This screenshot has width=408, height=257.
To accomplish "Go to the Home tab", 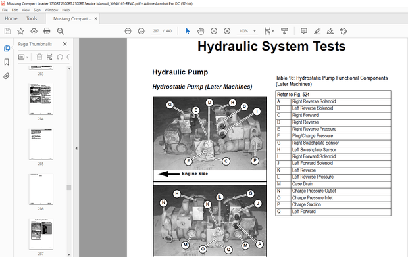I will tap(11, 18).
